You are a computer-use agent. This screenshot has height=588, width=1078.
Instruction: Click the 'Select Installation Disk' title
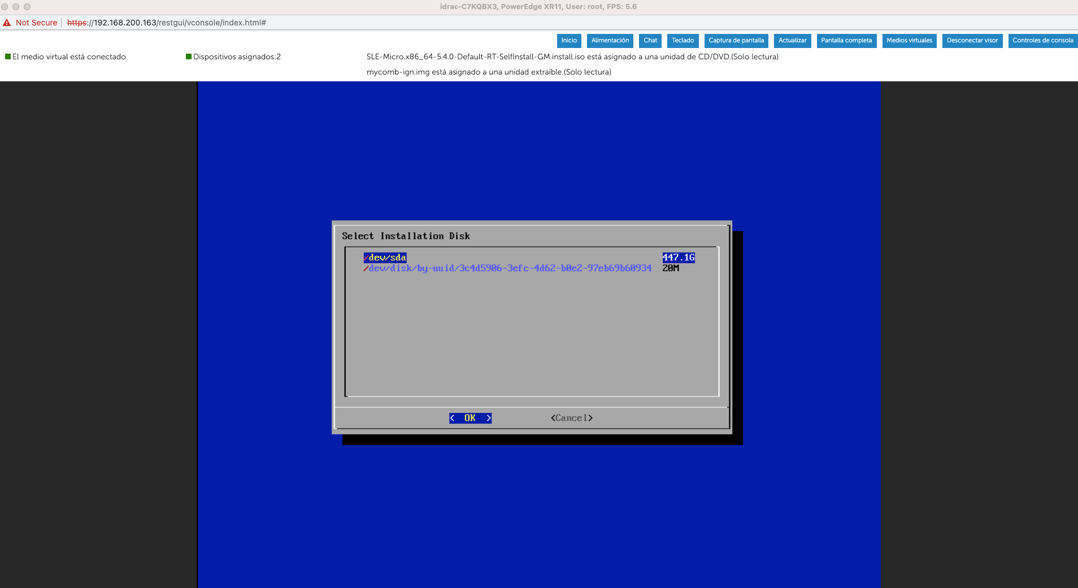(x=406, y=236)
